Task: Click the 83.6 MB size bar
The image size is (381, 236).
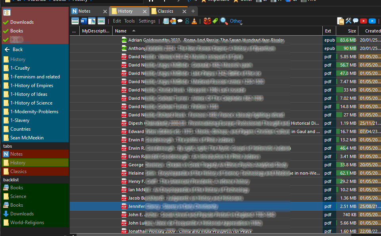Action: pyautogui.click(x=346, y=40)
